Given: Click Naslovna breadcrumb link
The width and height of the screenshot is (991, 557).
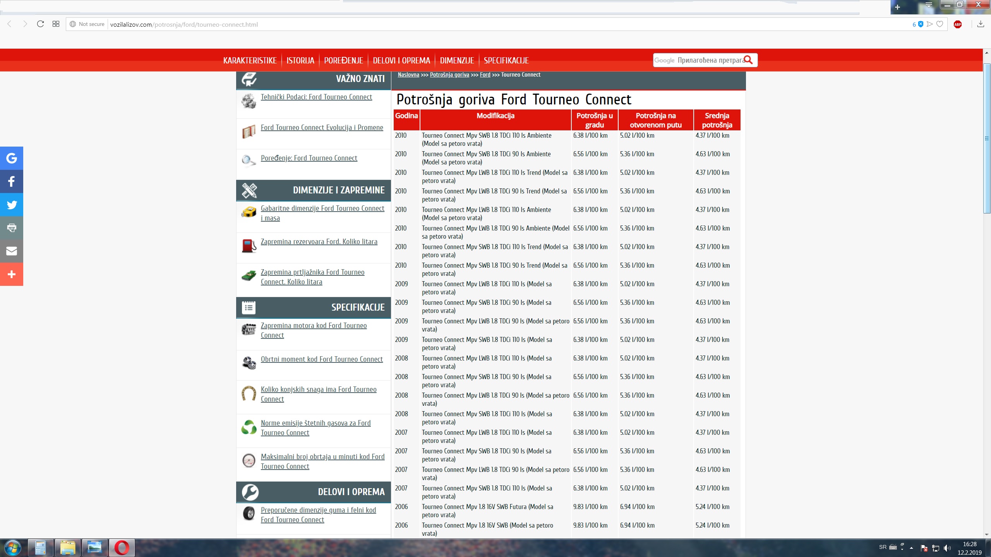Looking at the screenshot, I should click(408, 75).
